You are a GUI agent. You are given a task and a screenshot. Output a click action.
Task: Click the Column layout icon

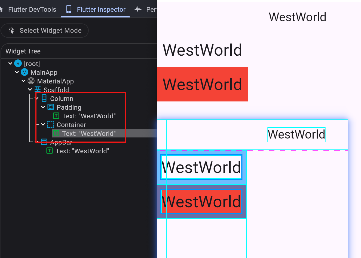[x=44, y=98]
